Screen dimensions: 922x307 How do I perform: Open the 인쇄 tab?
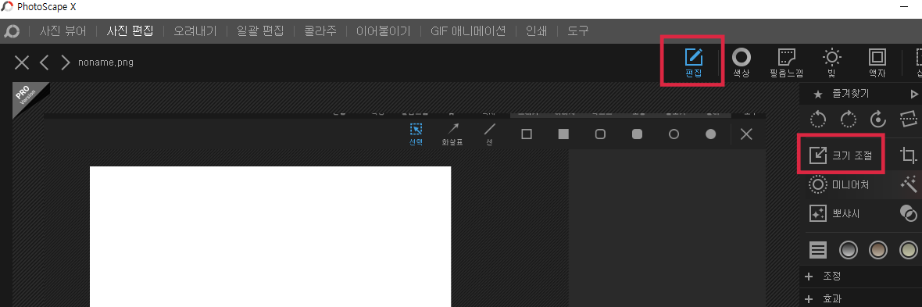(x=536, y=31)
